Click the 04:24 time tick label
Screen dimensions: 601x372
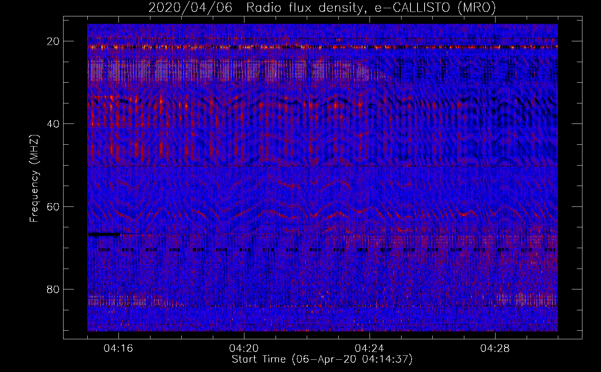tap(370, 349)
